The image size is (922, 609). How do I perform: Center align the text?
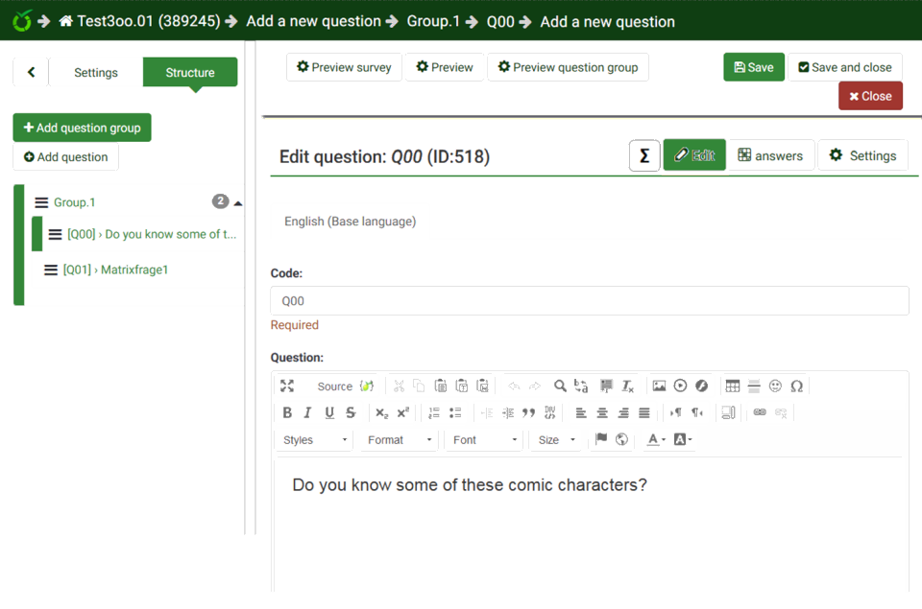(x=602, y=412)
